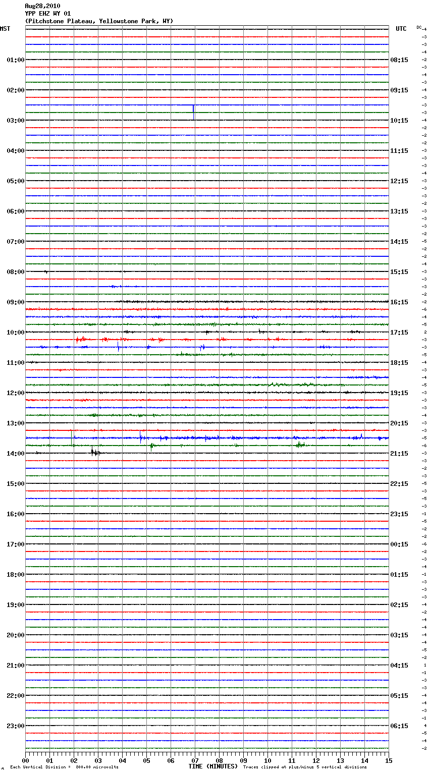
Task: Select the 03:00 MST time label
Action: tap(16, 121)
